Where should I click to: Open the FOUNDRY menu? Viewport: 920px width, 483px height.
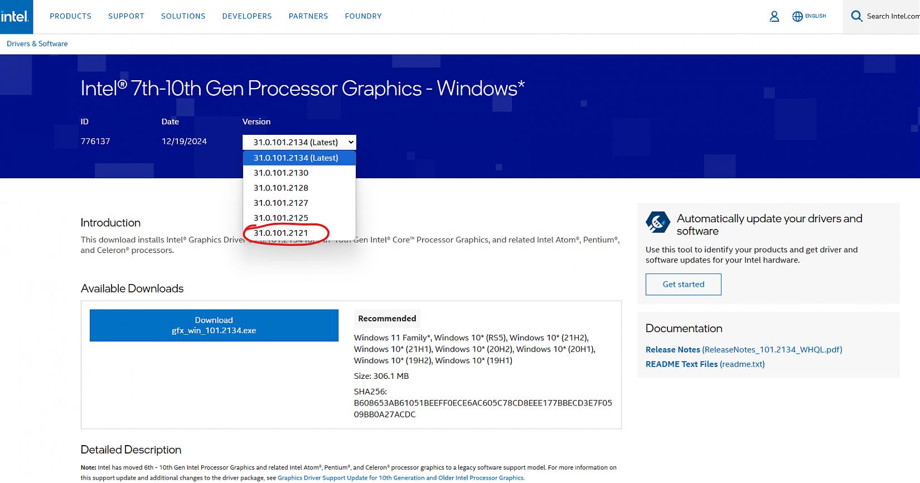[364, 16]
